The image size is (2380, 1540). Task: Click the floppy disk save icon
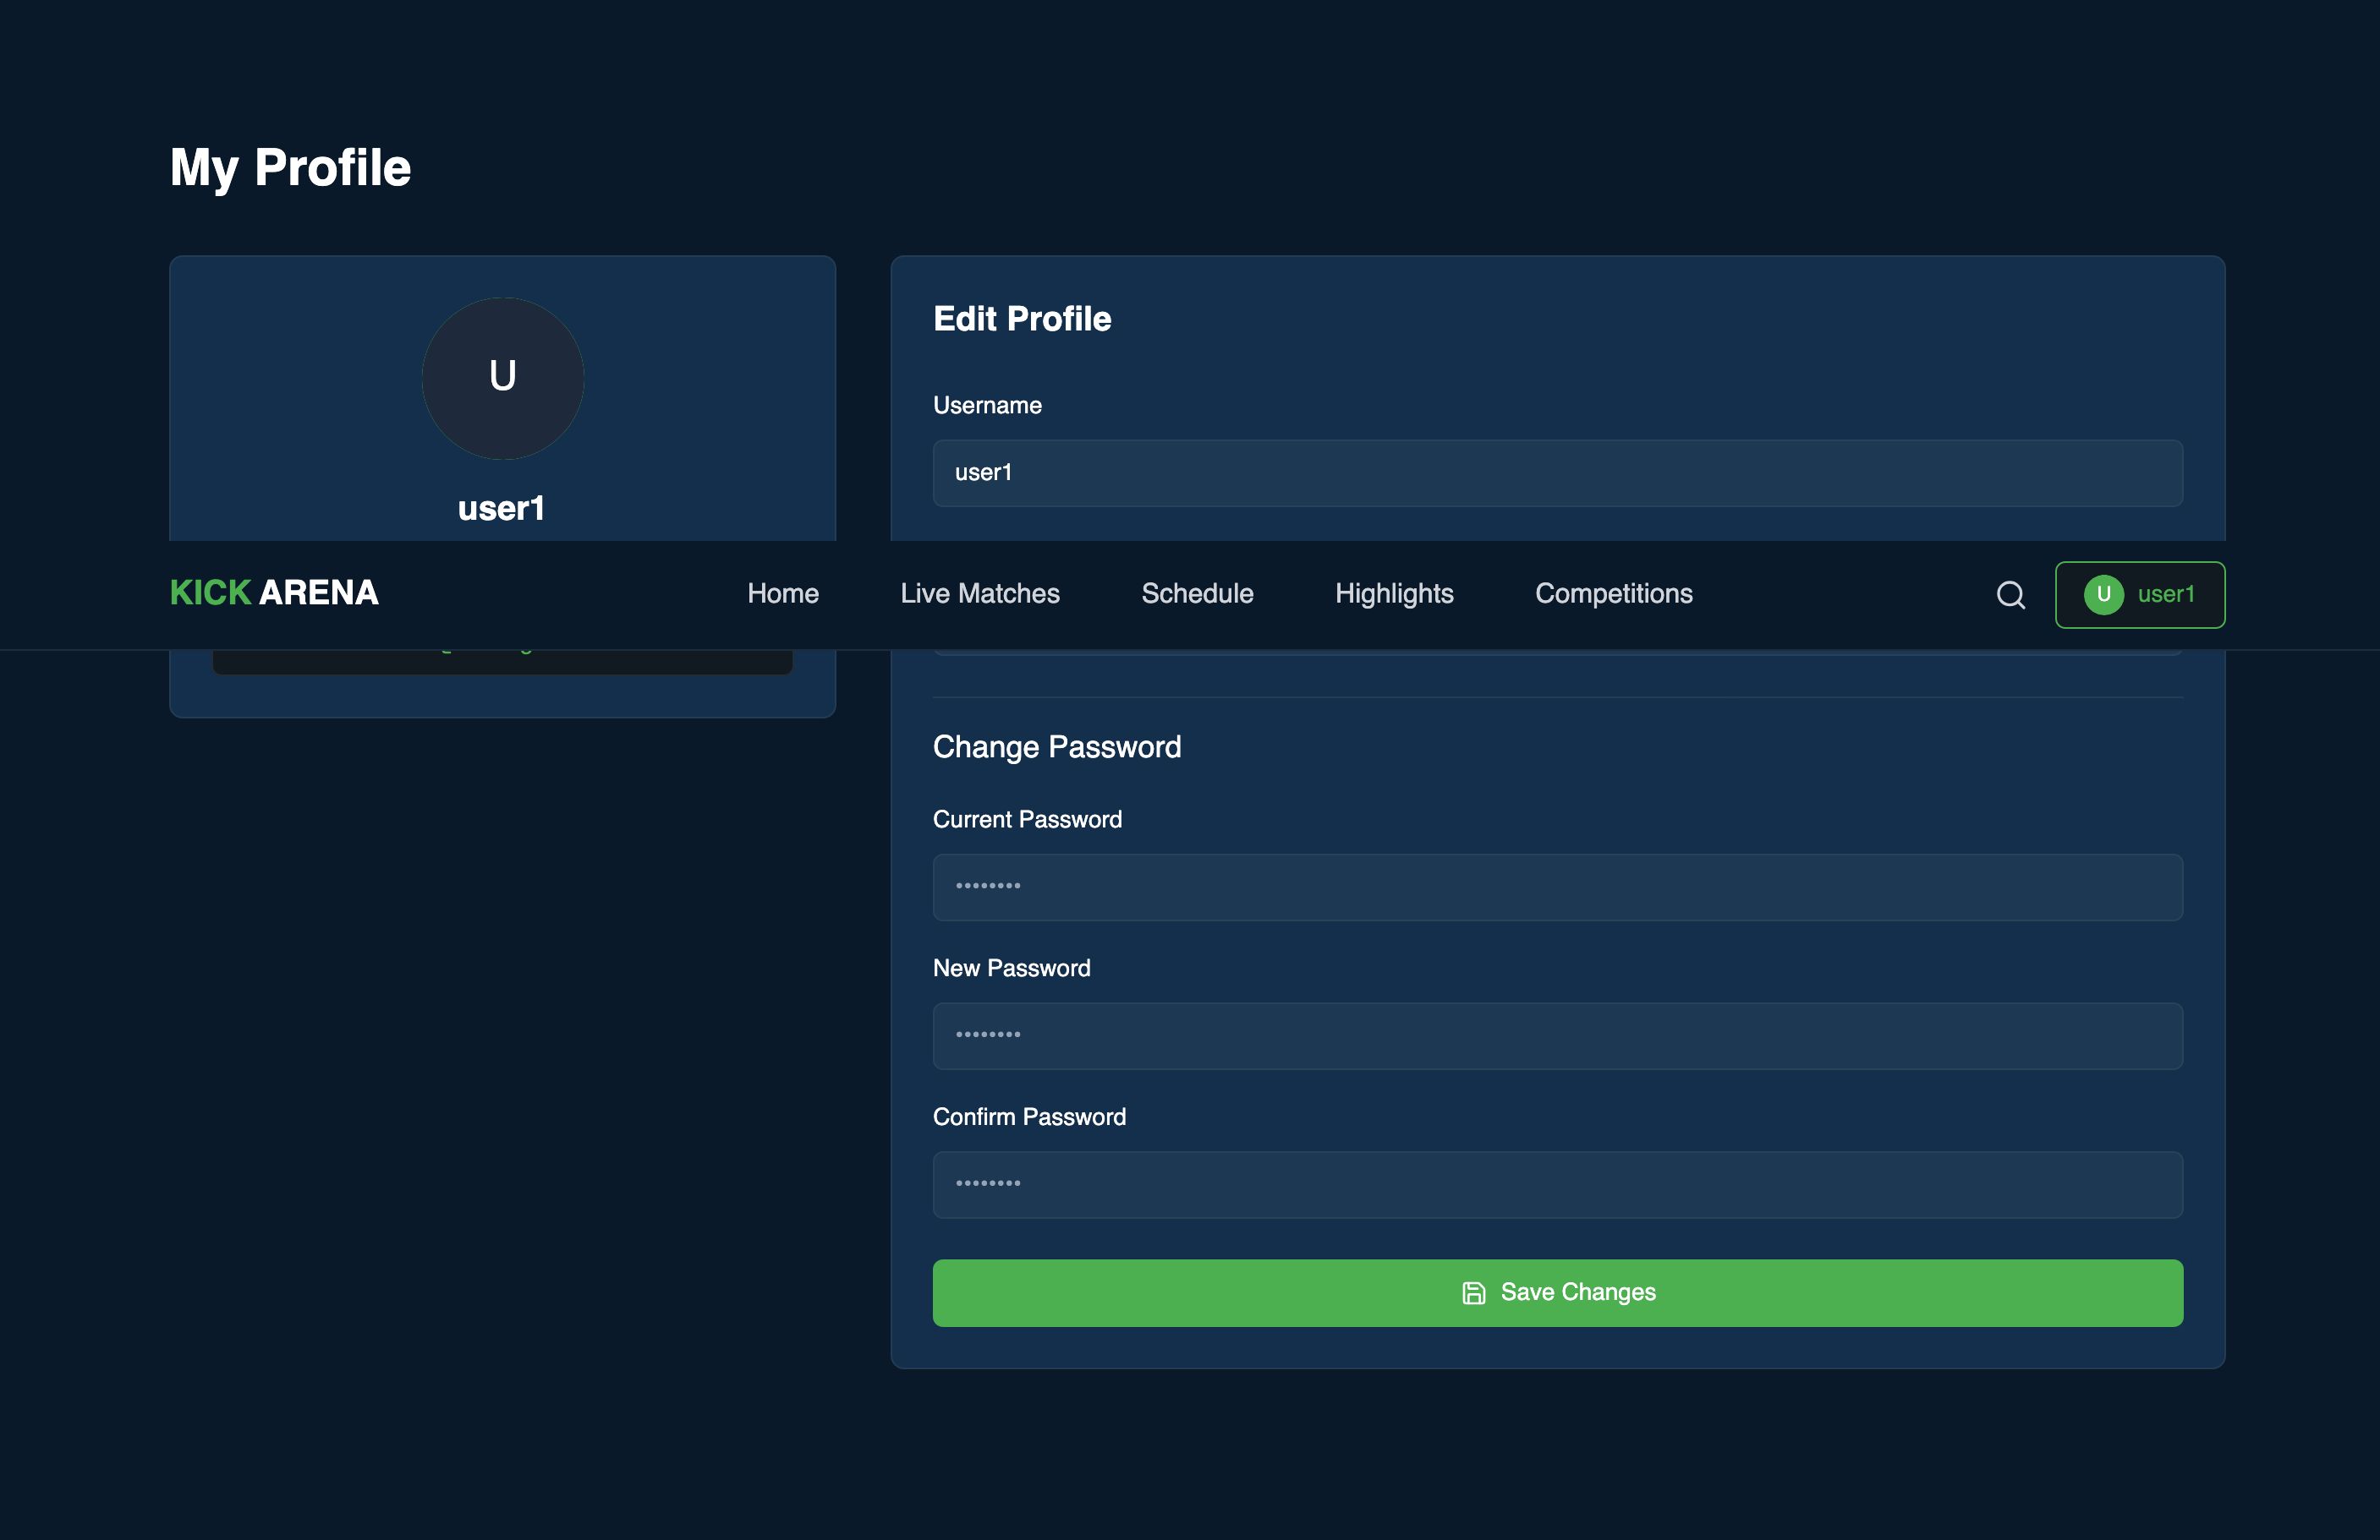(1473, 1293)
